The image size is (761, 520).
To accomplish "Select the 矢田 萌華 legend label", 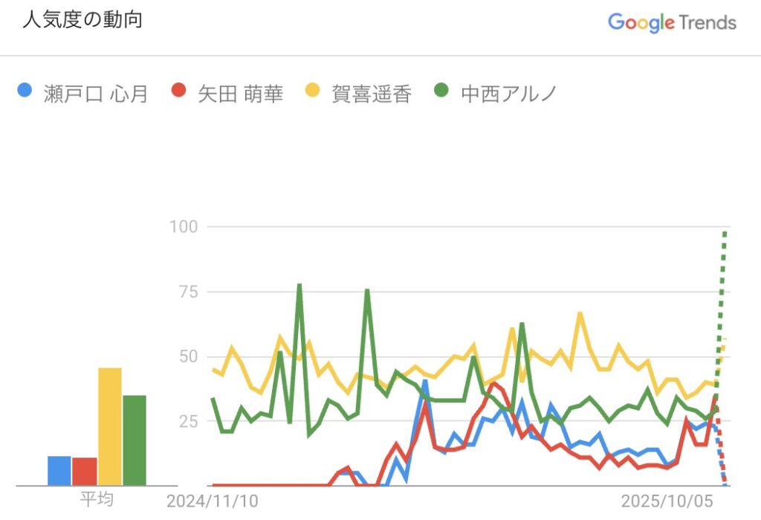I will (x=240, y=93).
